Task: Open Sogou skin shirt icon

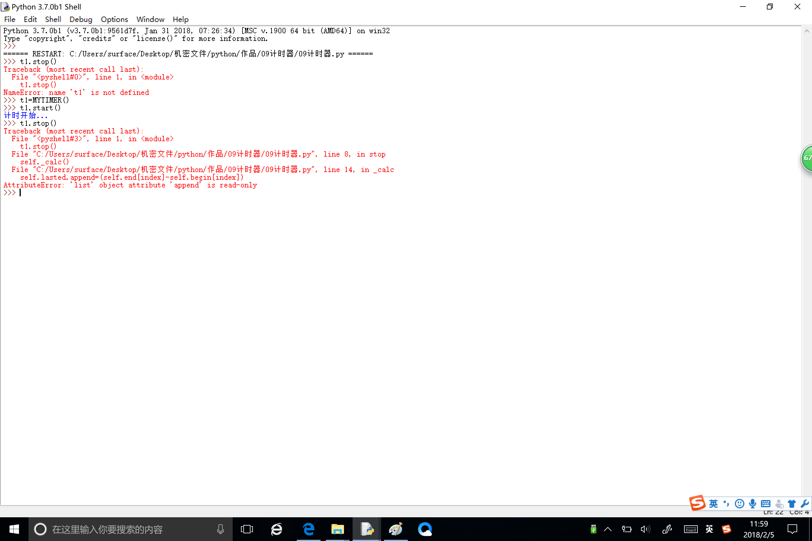Action: pos(792,504)
